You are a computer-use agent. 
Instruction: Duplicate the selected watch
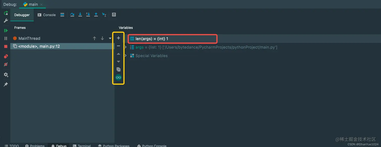pos(118,69)
